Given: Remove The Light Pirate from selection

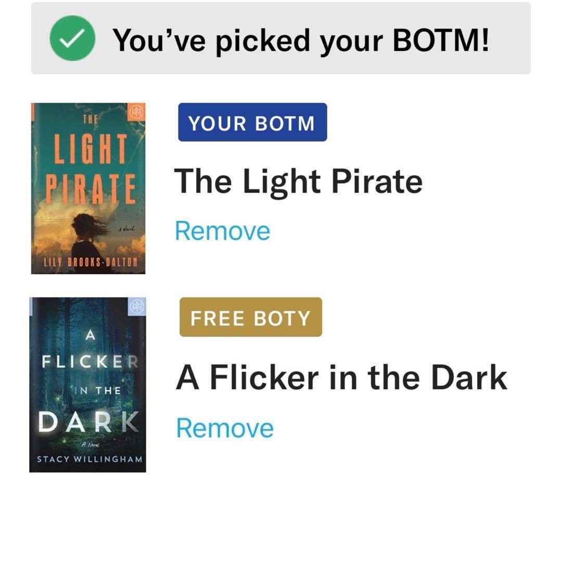Looking at the screenshot, I should [x=222, y=231].
